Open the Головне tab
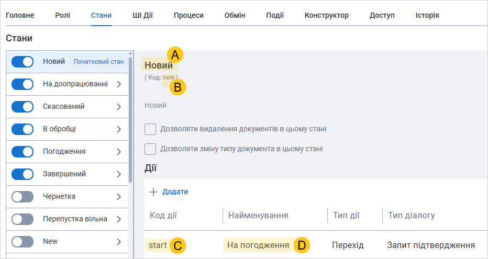The height and width of the screenshot is (259, 488). pos(20,15)
